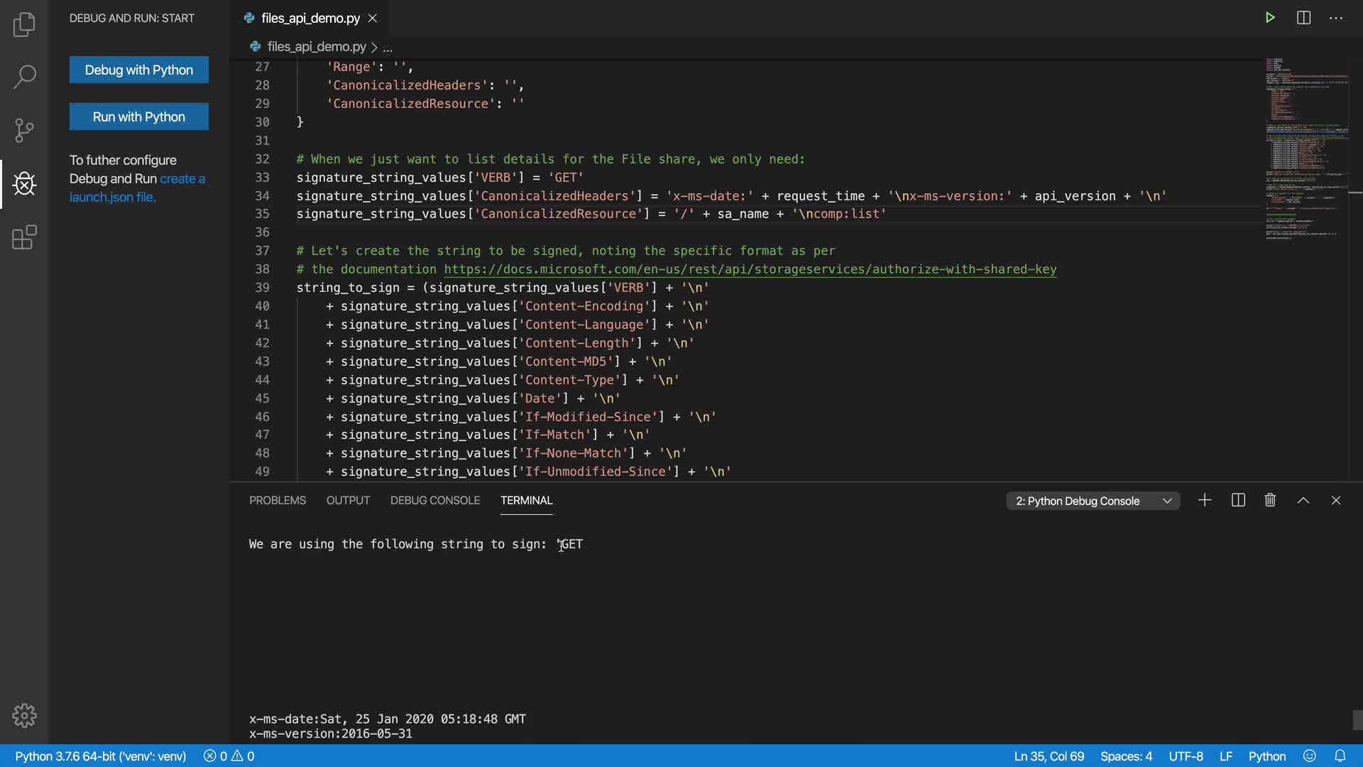This screenshot has width=1363, height=767.
Task: Open editor More Actions ellipsis menu
Action: 1336,18
